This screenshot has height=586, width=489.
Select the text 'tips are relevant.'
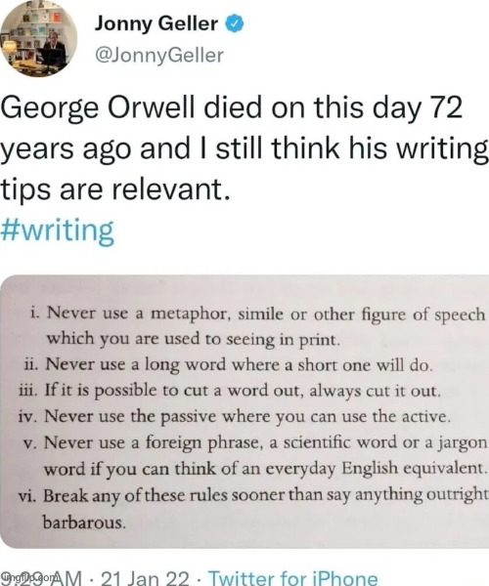(114, 189)
